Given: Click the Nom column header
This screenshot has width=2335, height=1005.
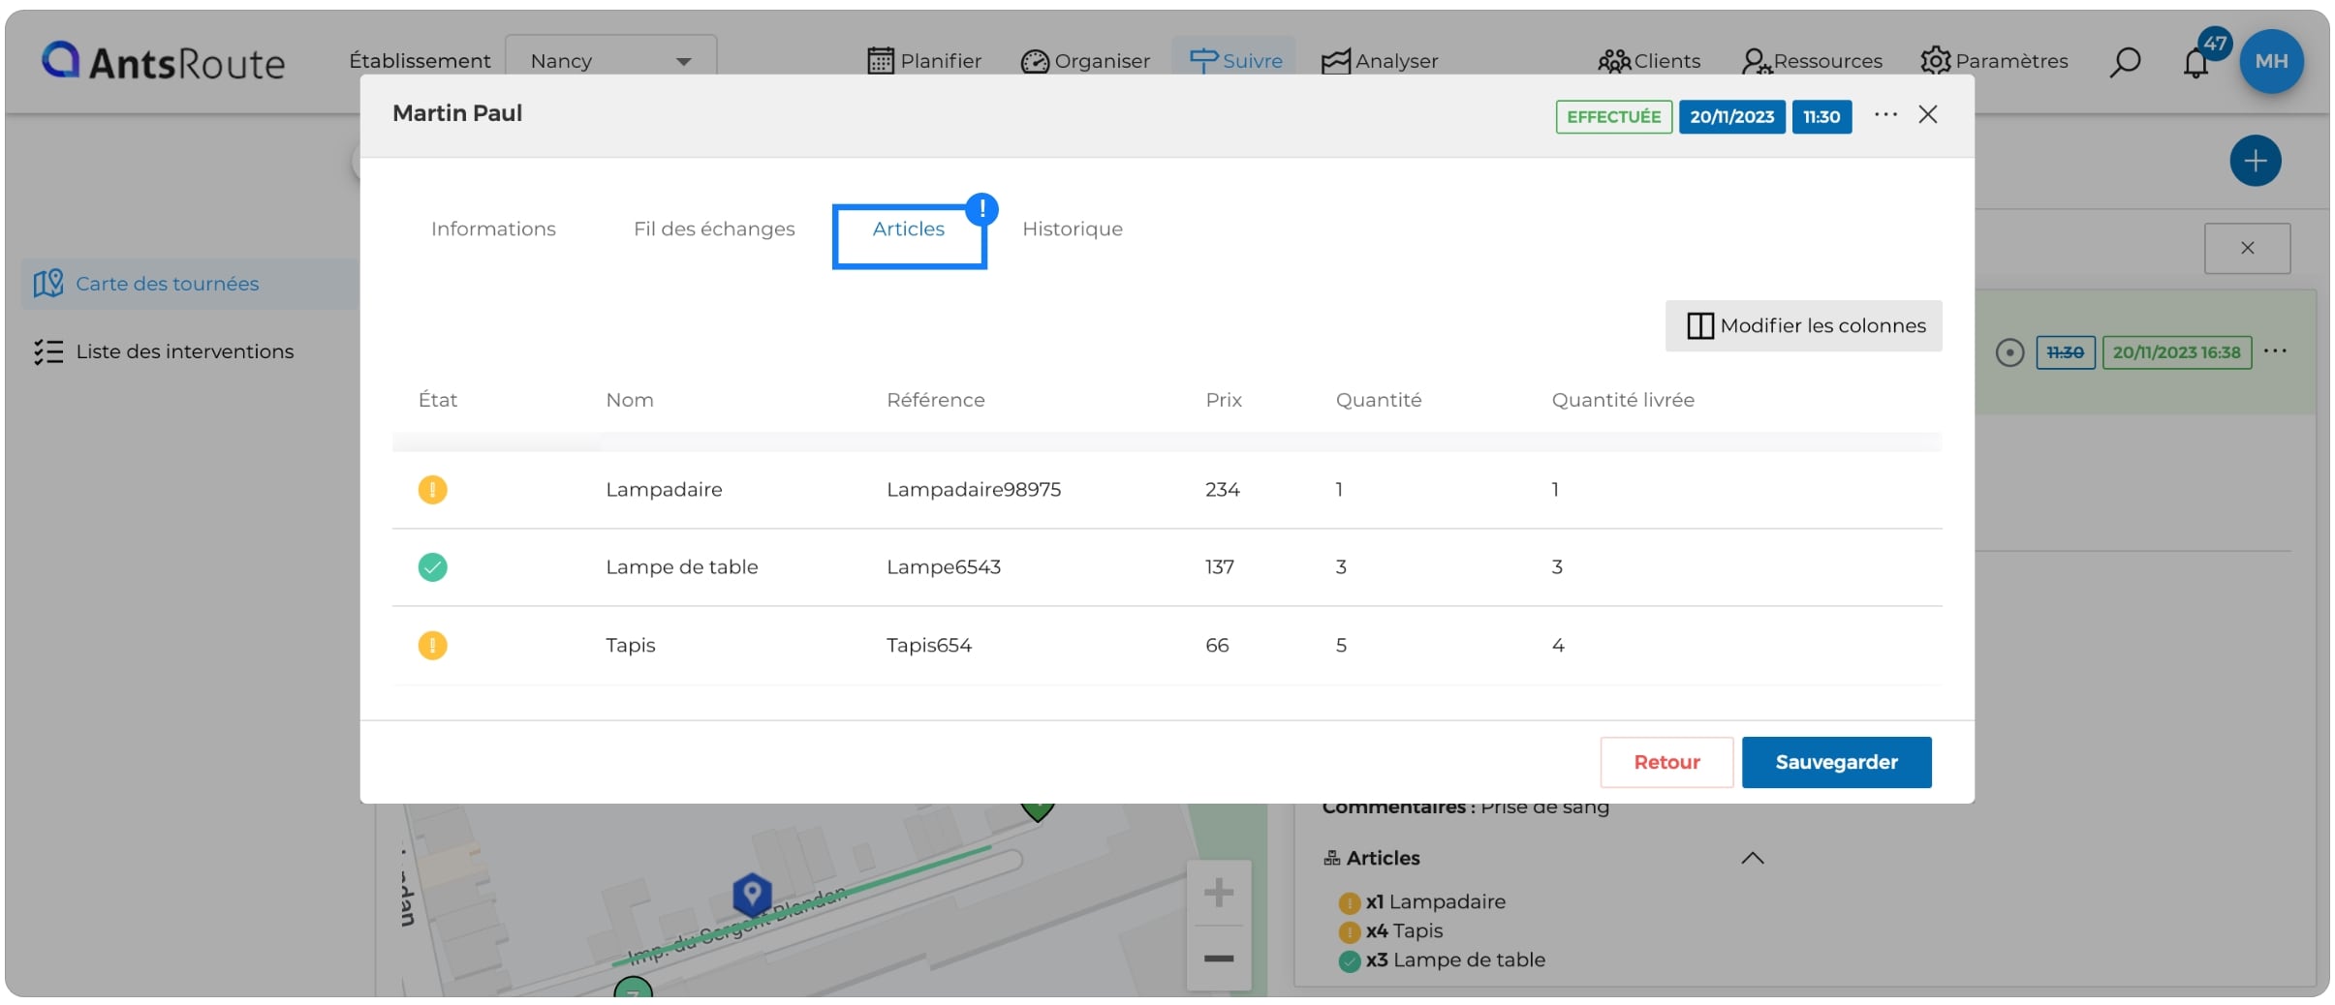Looking at the screenshot, I should pos(630,400).
